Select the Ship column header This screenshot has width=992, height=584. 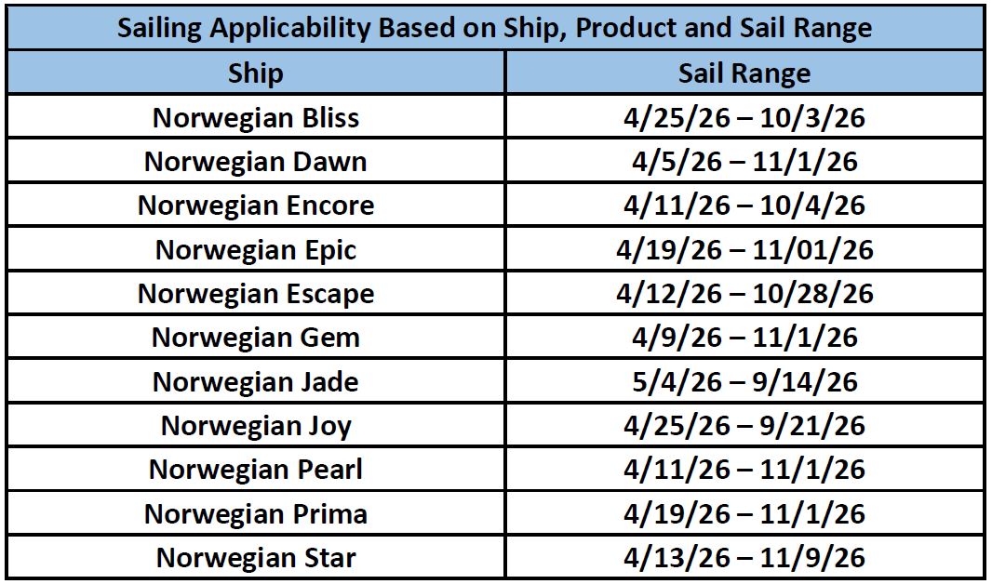point(255,73)
